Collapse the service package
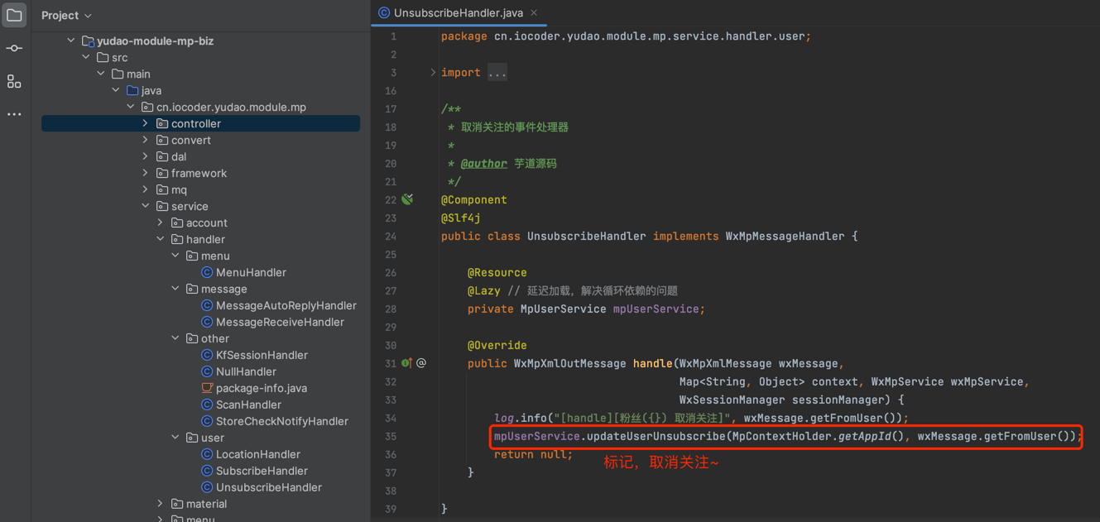Image resolution: width=1100 pixels, height=522 pixels. click(146, 206)
